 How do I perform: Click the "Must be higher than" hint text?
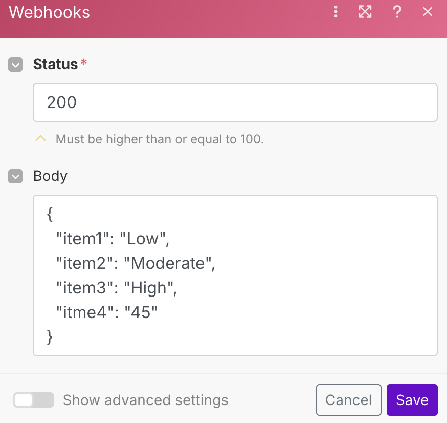coord(160,139)
